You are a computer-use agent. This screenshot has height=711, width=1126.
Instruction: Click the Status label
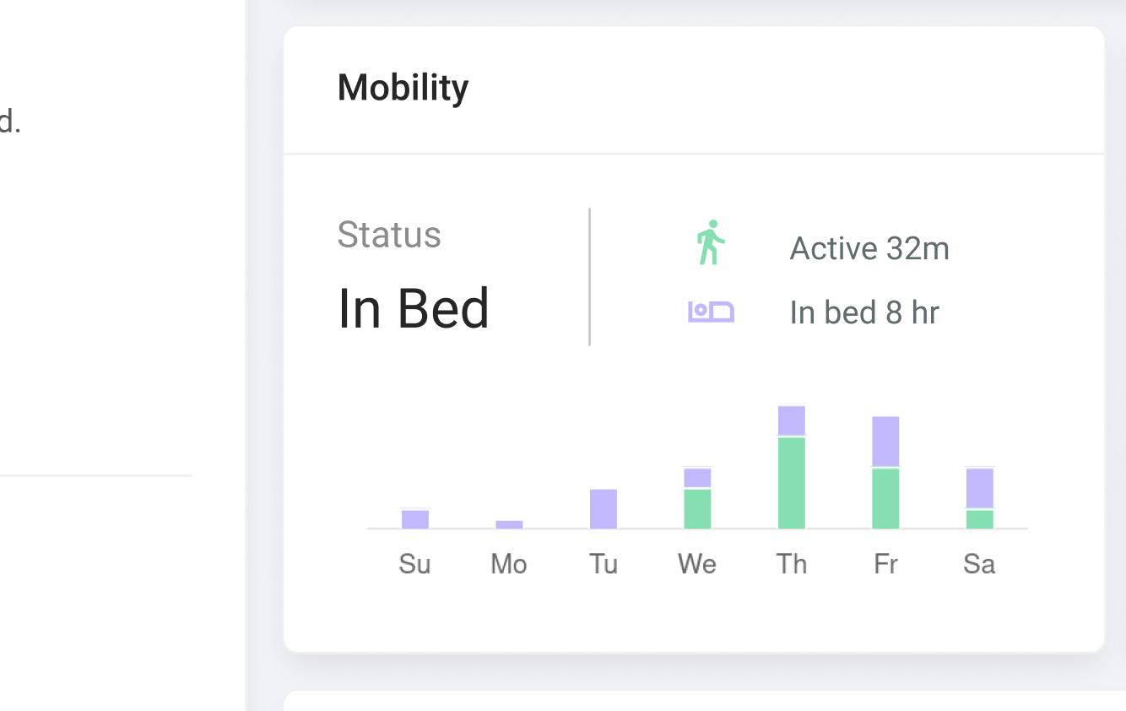[389, 235]
